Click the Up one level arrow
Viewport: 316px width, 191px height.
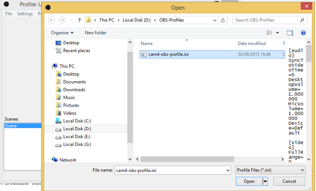coord(79,20)
